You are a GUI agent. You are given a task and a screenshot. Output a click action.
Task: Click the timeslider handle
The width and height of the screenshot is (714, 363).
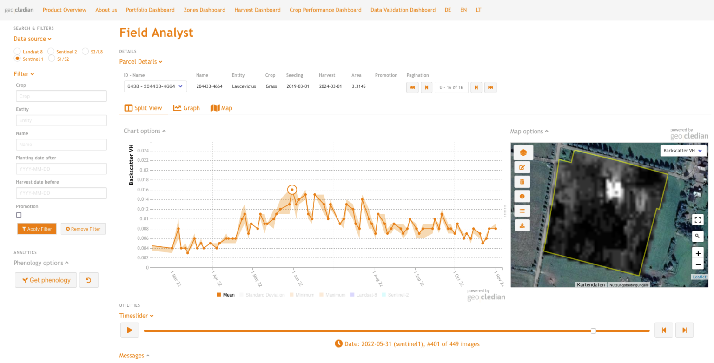pos(593,331)
